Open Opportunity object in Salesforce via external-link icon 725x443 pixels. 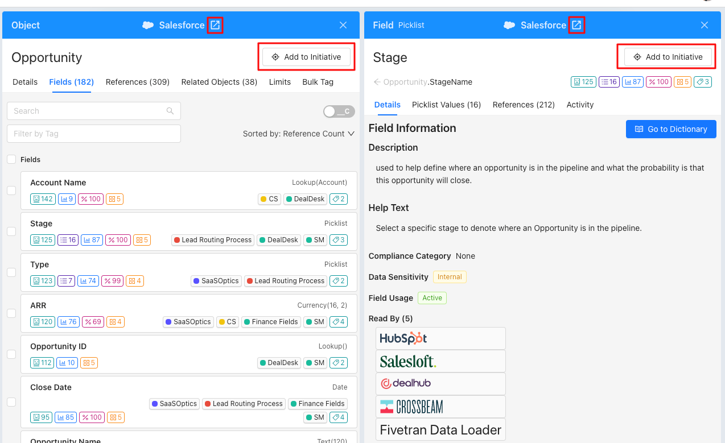click(x=215, y=25)
